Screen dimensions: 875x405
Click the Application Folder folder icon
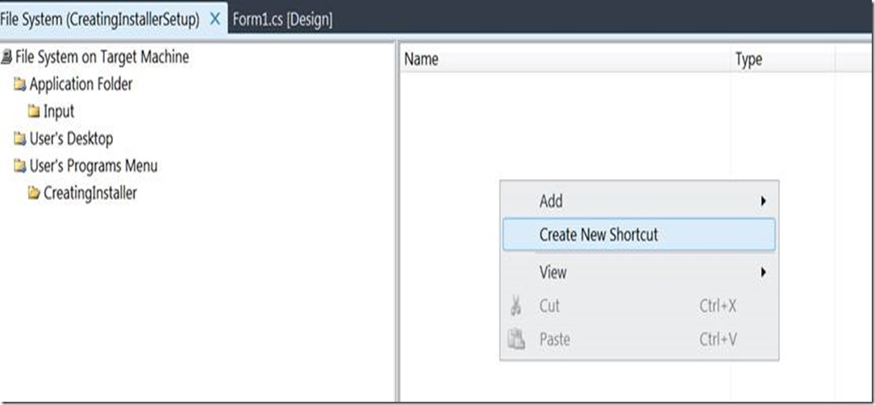(x=19, y=85)
